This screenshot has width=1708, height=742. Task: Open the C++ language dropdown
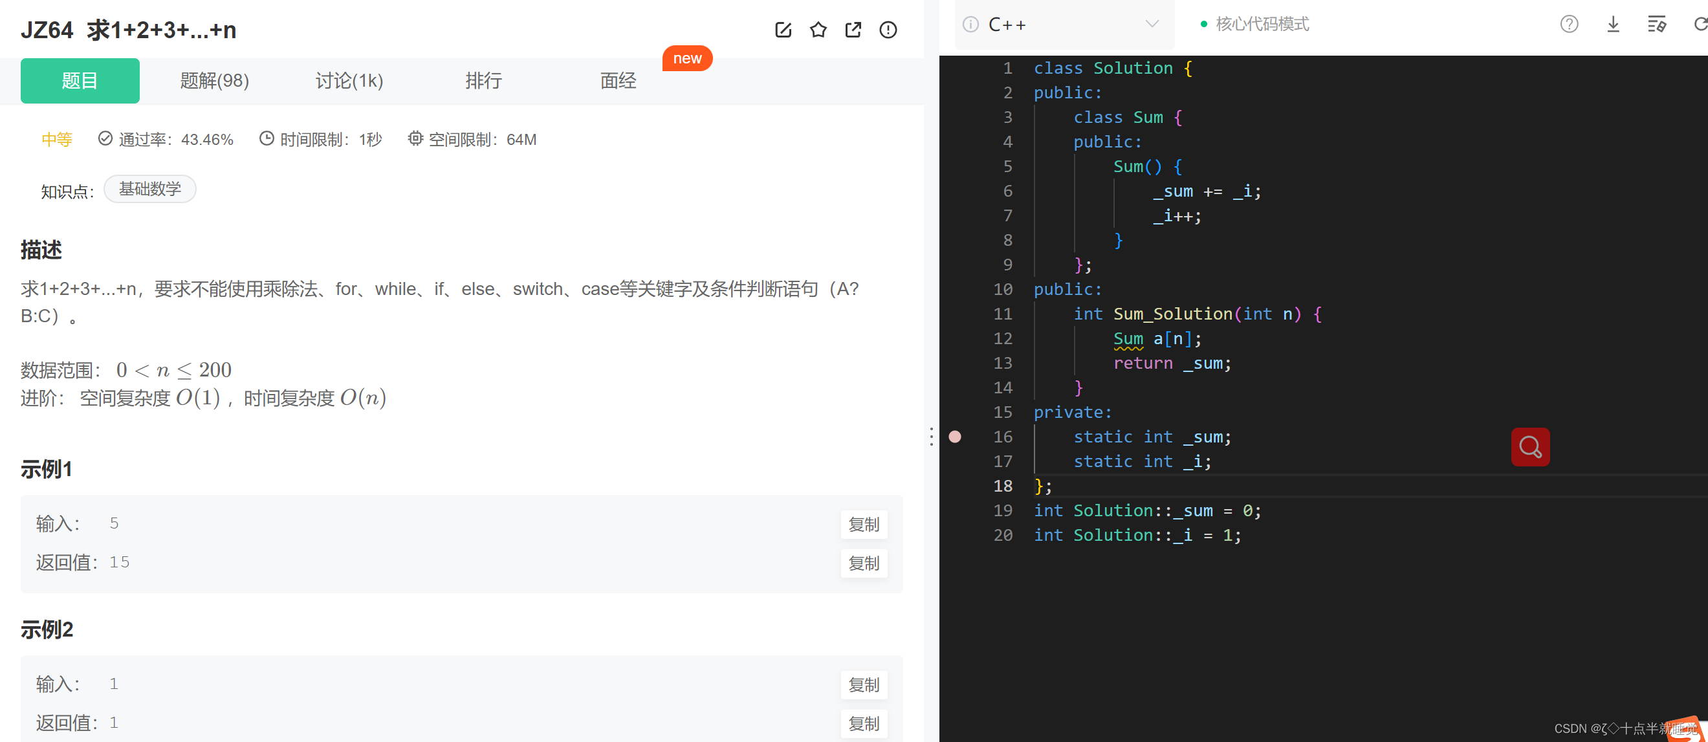tap(1064, 25)
